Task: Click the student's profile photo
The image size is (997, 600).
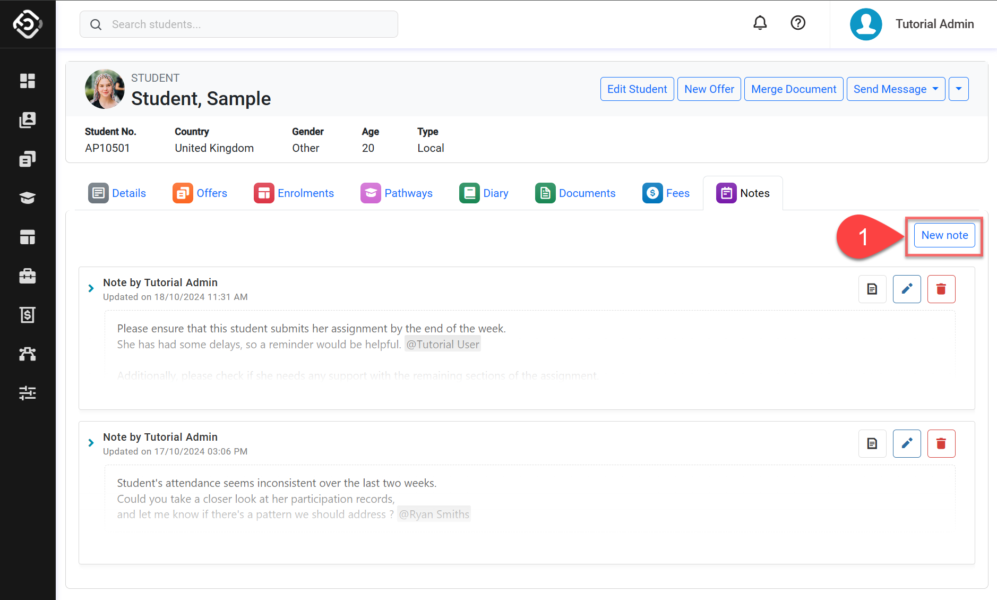Action: [x=105, y=89]
